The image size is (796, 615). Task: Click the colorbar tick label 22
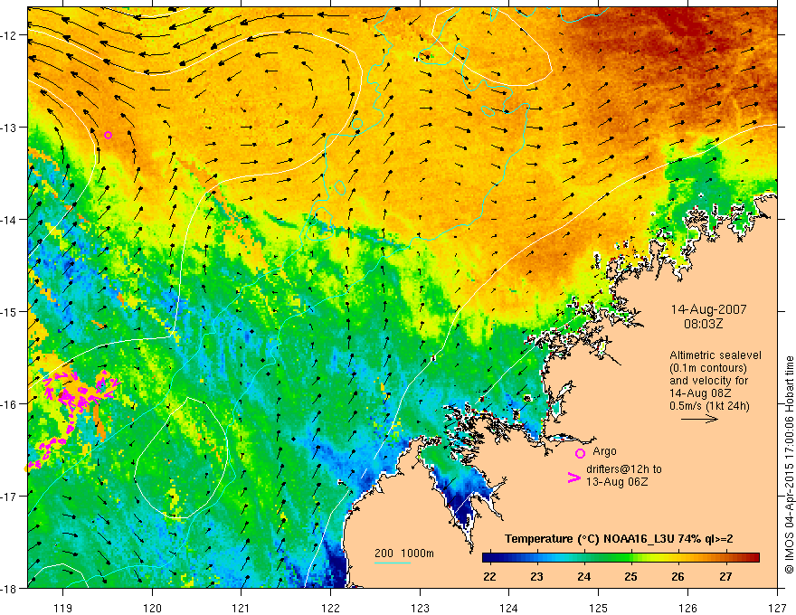[x=490, y=576]
